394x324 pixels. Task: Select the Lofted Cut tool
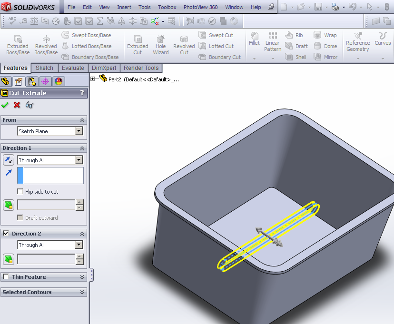click(x=217, y=46)
